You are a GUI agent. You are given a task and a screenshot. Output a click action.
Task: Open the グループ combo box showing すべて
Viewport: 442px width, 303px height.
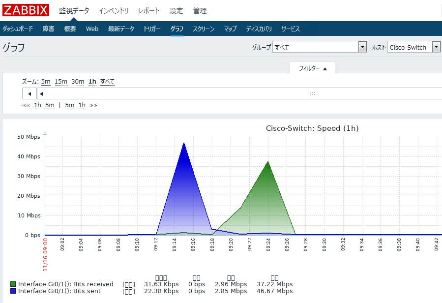click(x=315, y=46)
